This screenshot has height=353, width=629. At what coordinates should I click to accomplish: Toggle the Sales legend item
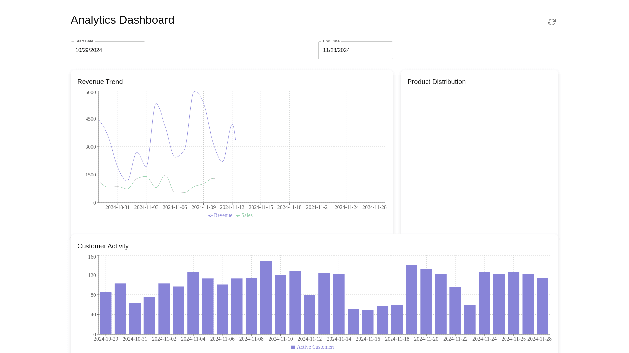247,215
